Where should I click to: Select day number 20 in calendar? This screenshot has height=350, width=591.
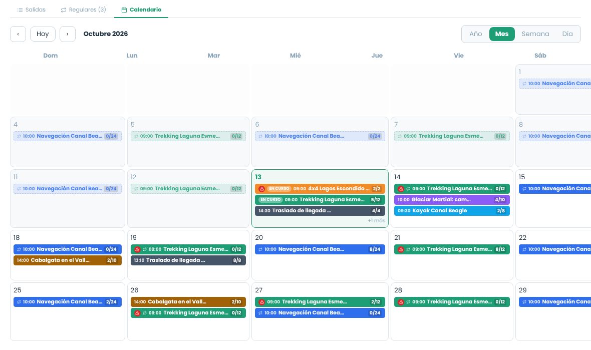pyautogui.click(x=259, y=238)
